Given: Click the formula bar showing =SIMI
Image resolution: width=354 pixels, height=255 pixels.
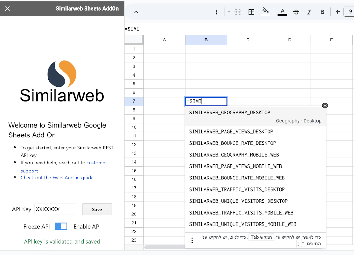Looking at the screenshot, I should [x=239, y=29].
